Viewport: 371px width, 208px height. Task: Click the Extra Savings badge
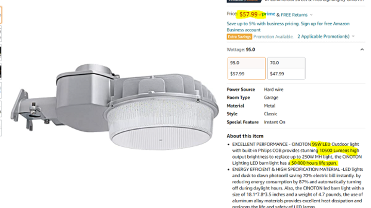click(239, 37)
